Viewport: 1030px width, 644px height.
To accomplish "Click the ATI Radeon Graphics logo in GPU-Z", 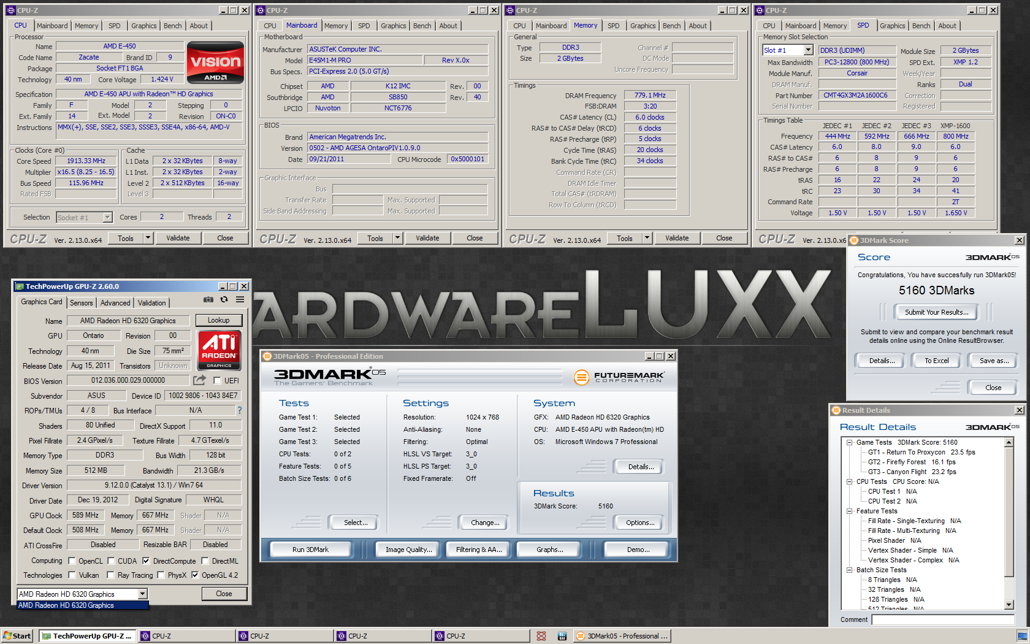I will click(x=219, y=350).
